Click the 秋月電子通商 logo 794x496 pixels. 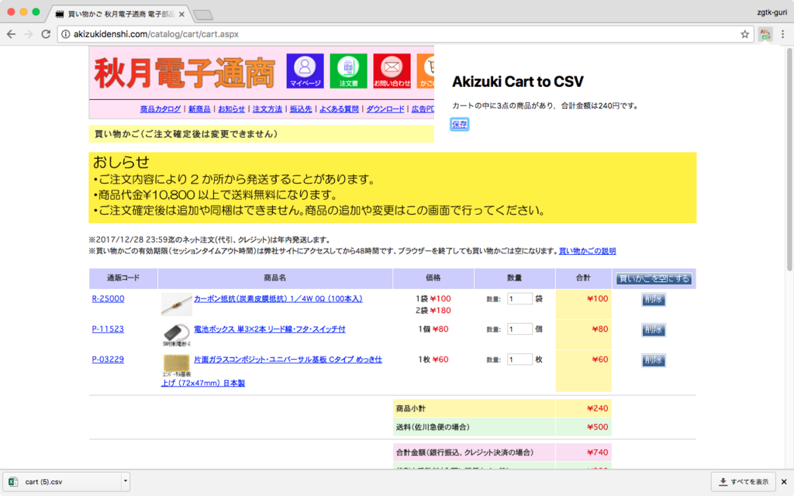coord(185,73)
